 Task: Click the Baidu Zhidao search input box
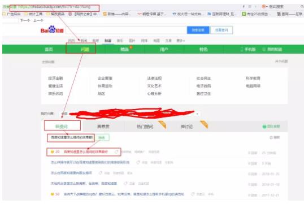click(127, 30)
